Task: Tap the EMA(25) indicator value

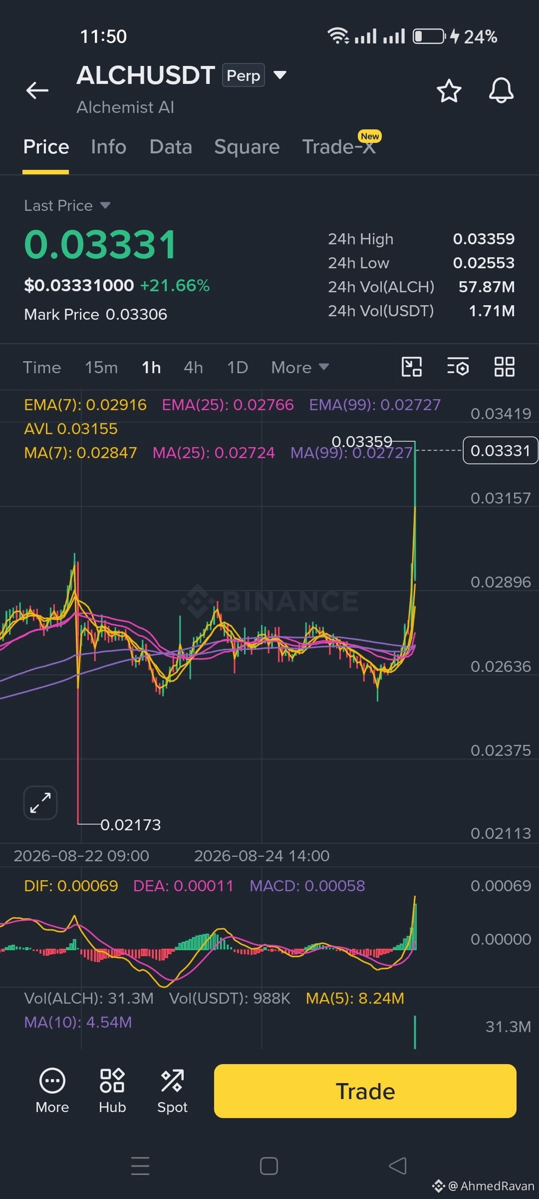Action: tap(228, 405)
